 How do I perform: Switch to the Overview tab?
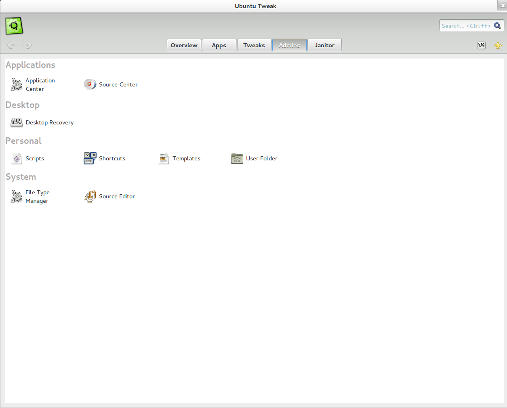tap(184, 45)
